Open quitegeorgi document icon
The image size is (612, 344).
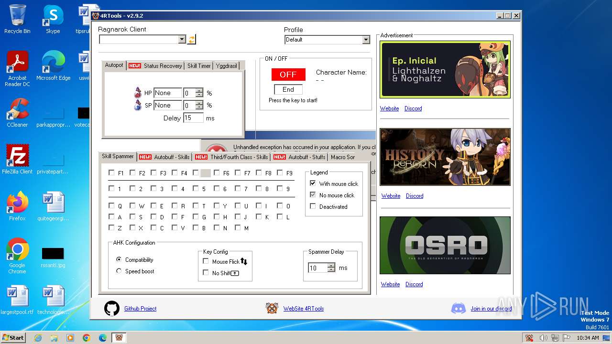pos(53,206)
